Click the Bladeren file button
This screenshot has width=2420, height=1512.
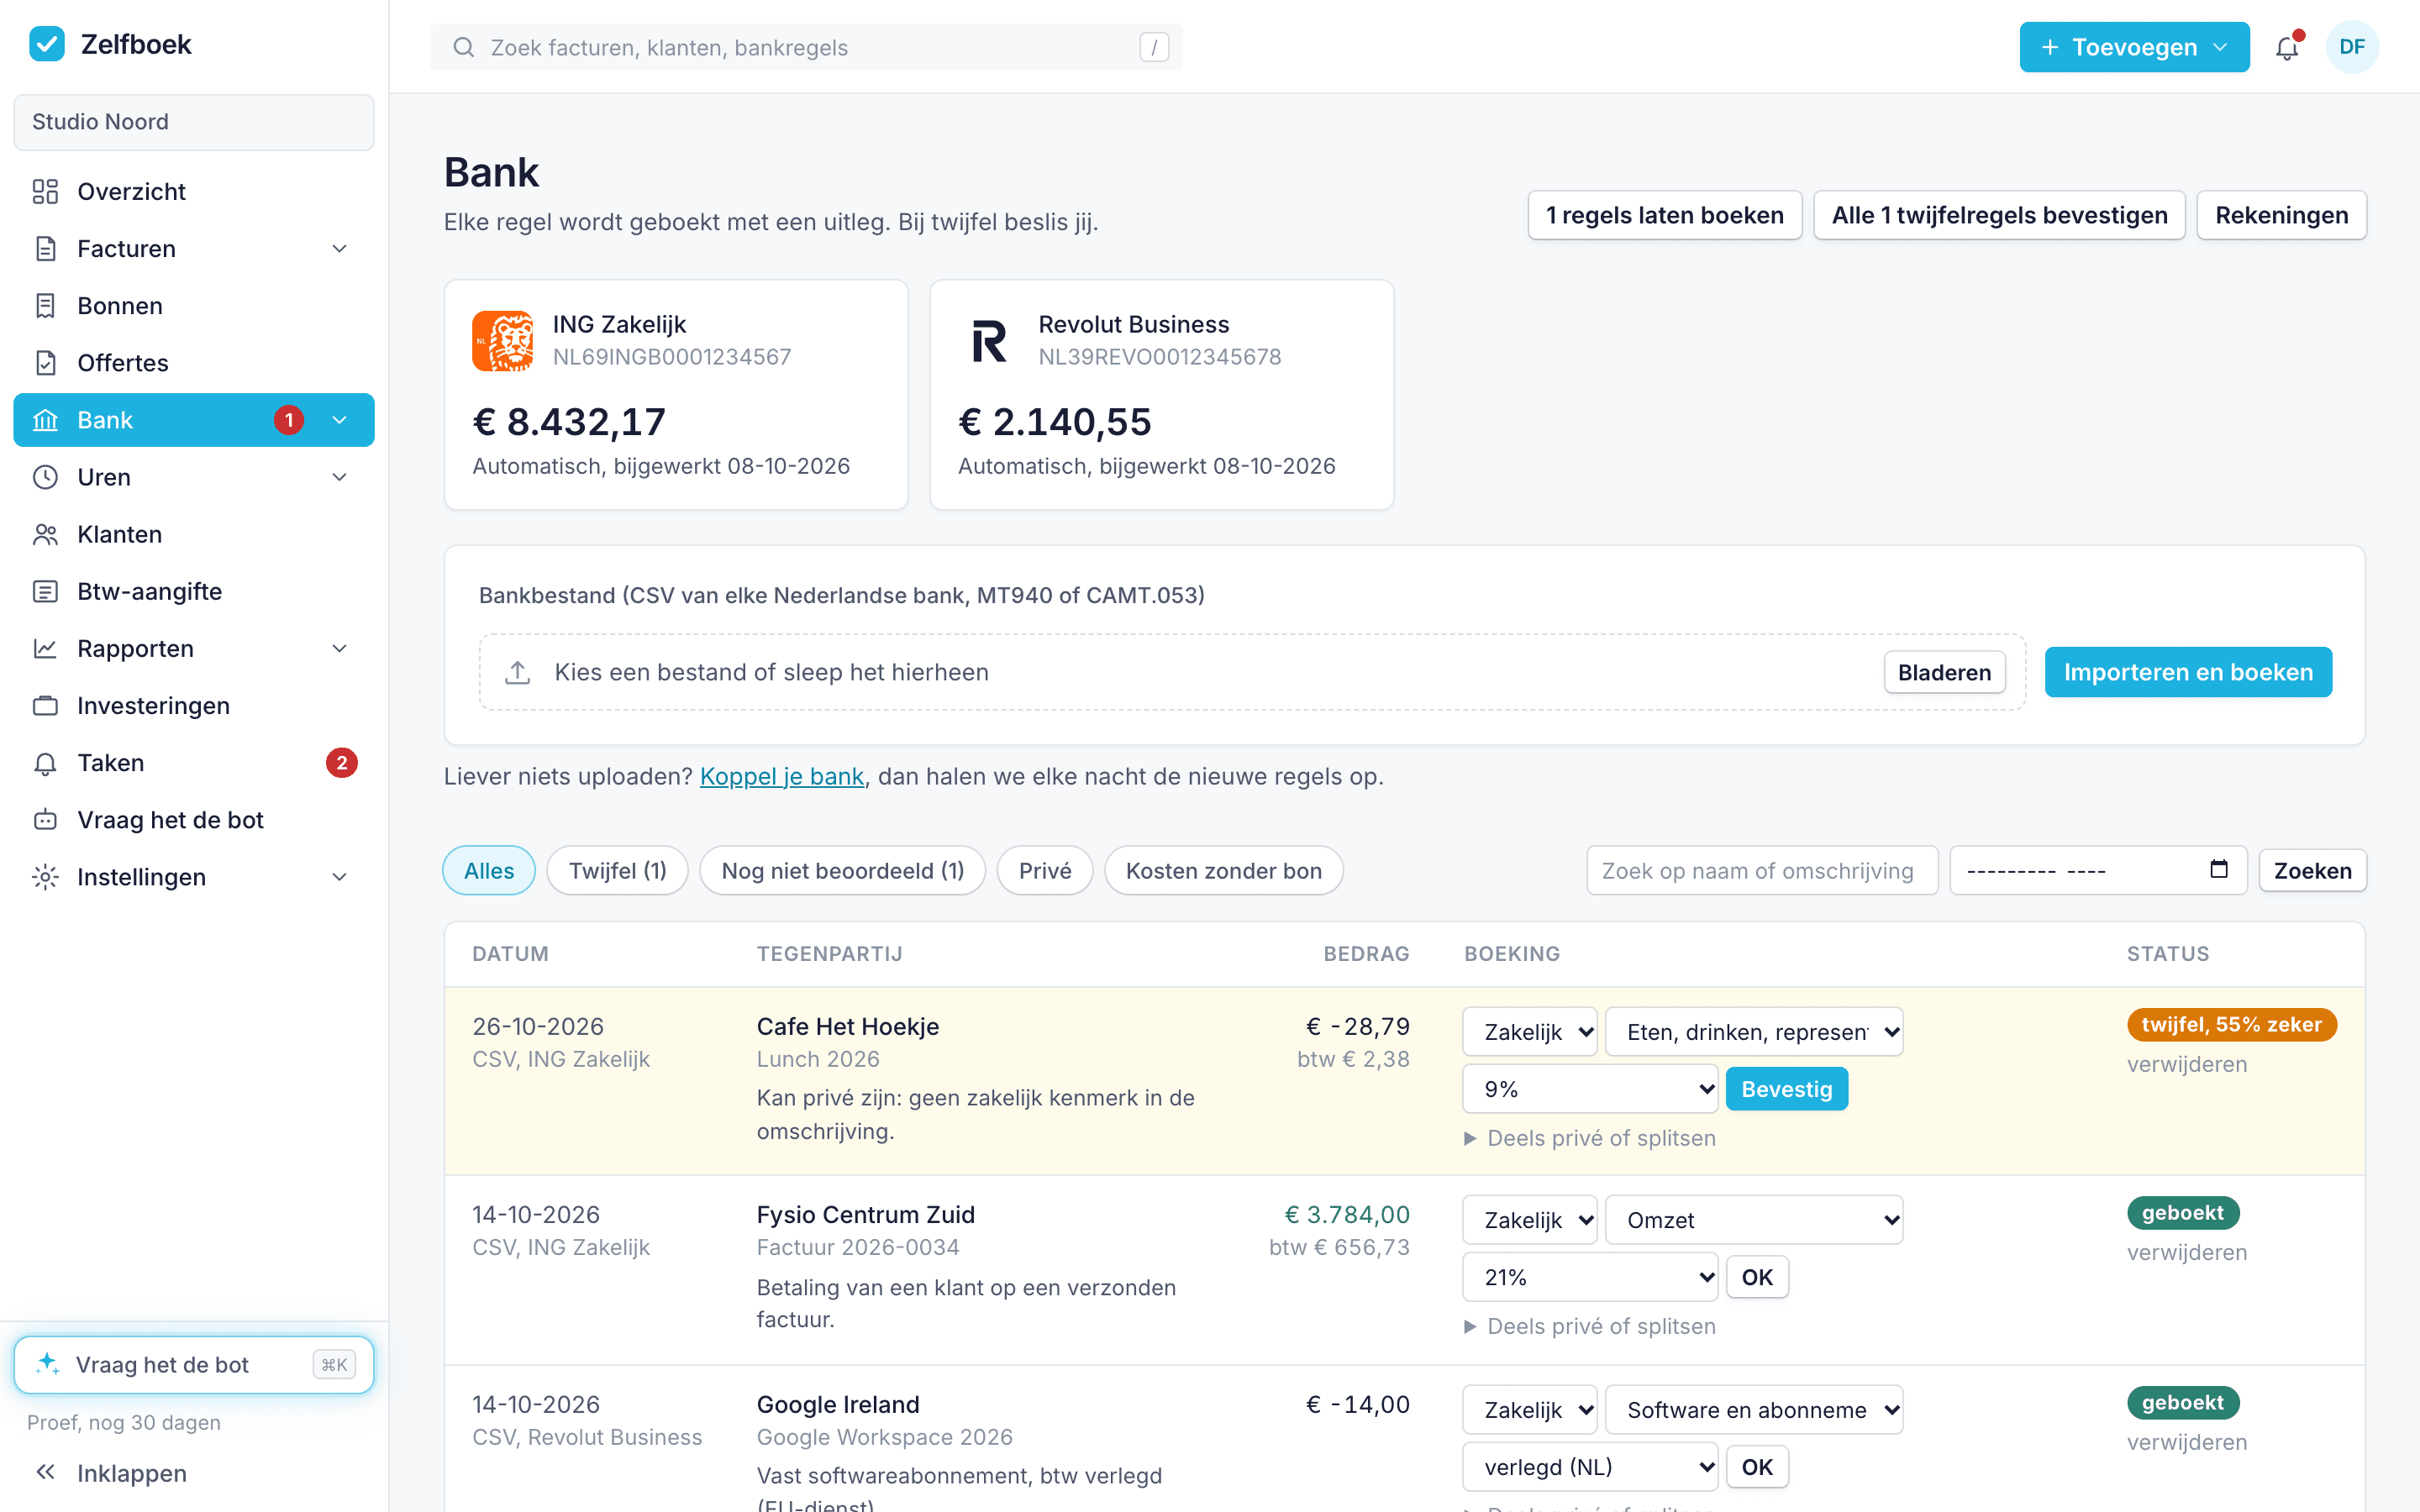click(1944, 672)
